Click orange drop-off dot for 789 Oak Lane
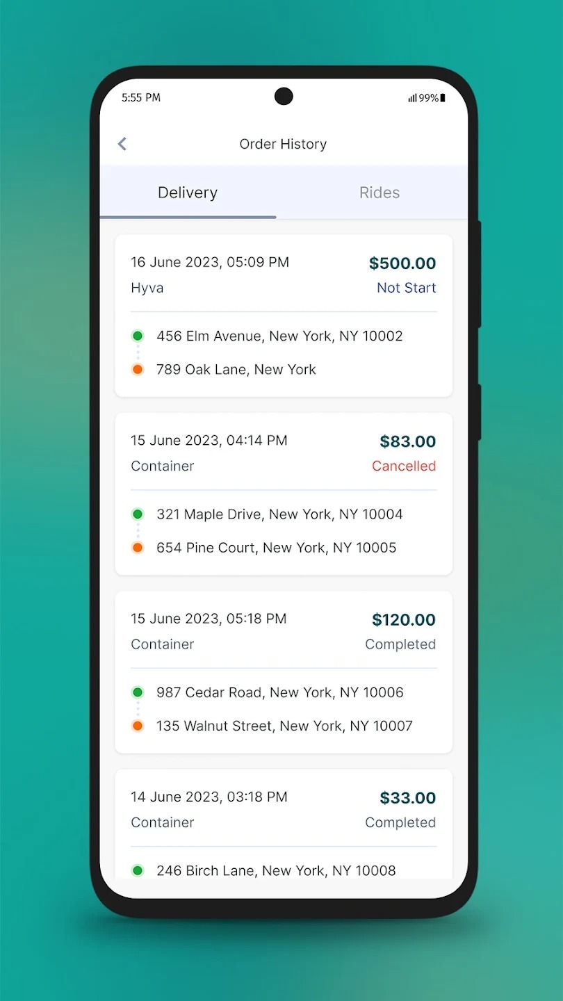 (x=138, y=369)
